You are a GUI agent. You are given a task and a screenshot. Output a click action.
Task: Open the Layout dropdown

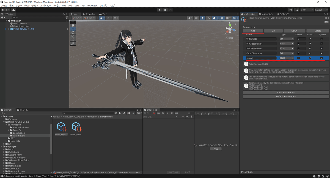pos(321,10)
